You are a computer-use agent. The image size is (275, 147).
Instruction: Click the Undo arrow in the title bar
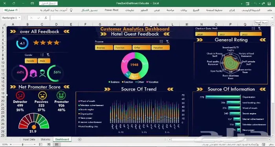coord(255,4)
